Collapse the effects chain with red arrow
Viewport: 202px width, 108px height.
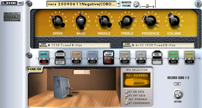(x=30, y=56)
